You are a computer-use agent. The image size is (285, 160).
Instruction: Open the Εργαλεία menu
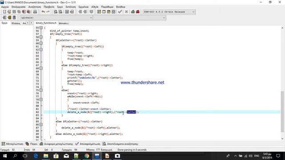coord(83,7)
